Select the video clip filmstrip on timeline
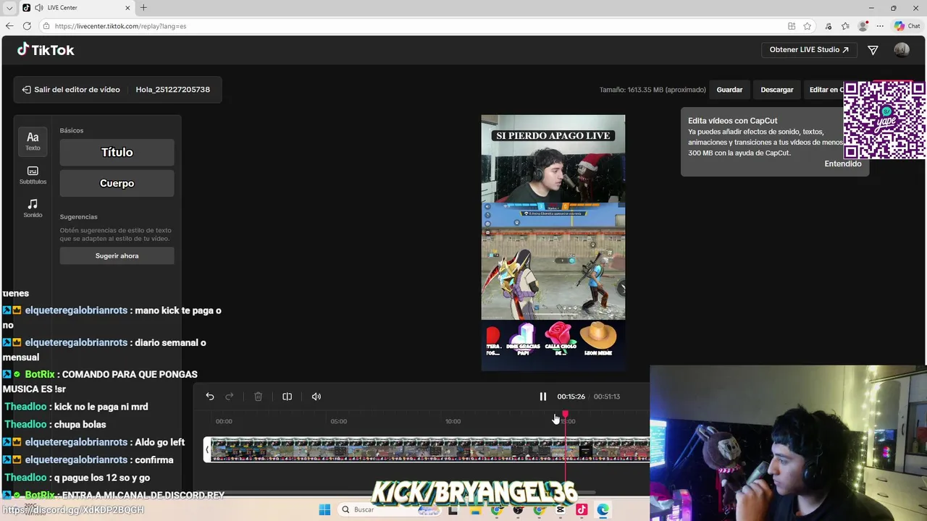Image resolution: width=927 pixels, height=521 pixels. click(429, 449)
